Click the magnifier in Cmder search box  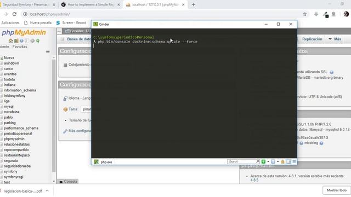257,161
